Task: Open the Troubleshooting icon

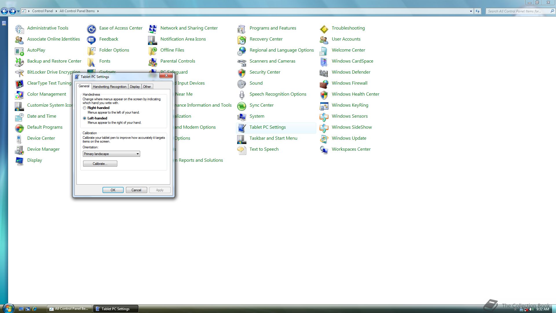Action: (x=324, y=29)
